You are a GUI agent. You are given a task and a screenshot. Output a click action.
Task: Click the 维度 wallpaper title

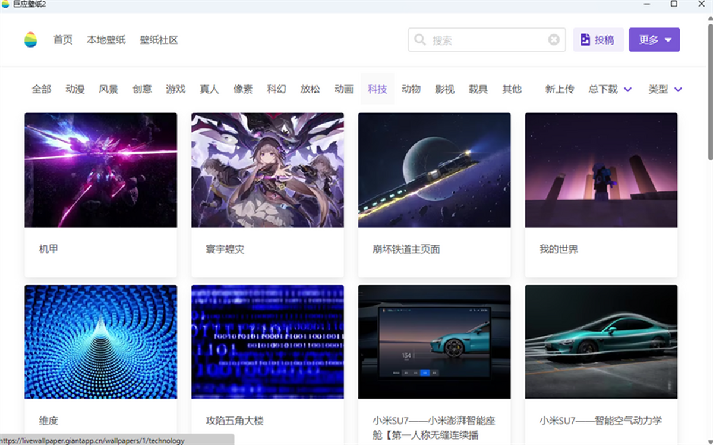click(x=49, y=421)
